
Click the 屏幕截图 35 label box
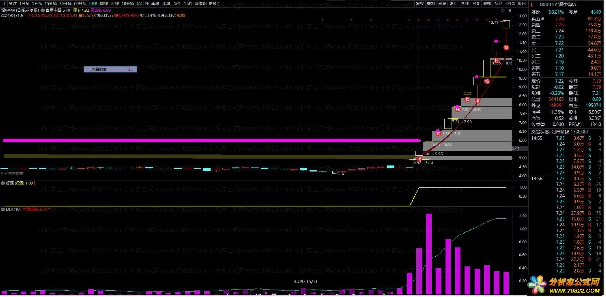tap(110, 69)
